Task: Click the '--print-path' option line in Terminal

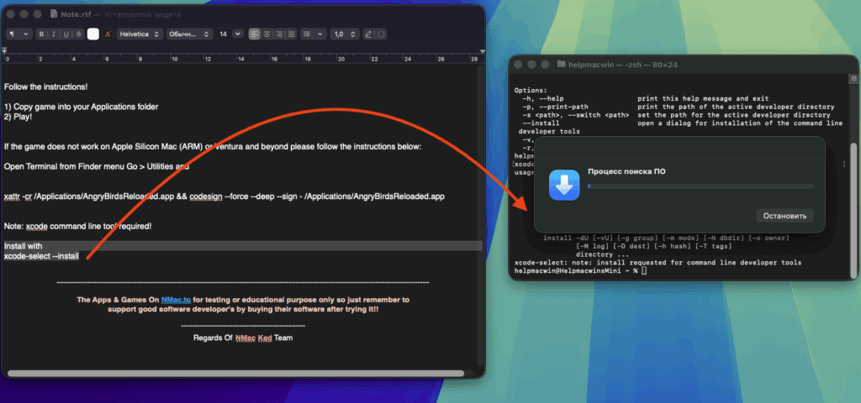Action: tap(679, 107)
